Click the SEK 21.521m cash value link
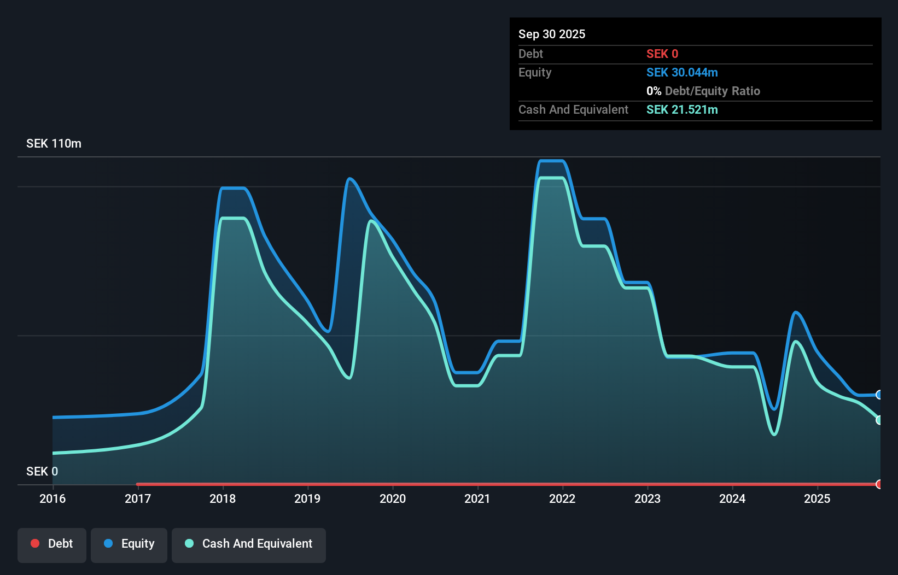 (x=682, y=109)
